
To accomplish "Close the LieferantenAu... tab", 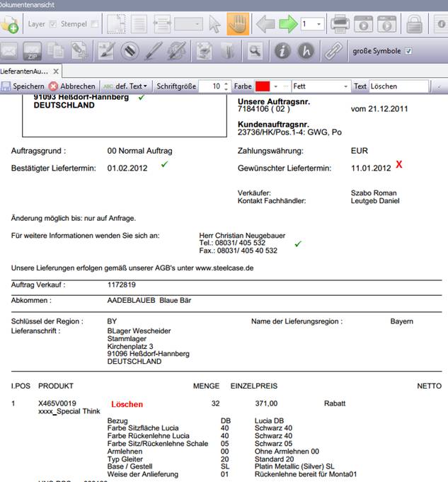I will (x=56, y=71).
